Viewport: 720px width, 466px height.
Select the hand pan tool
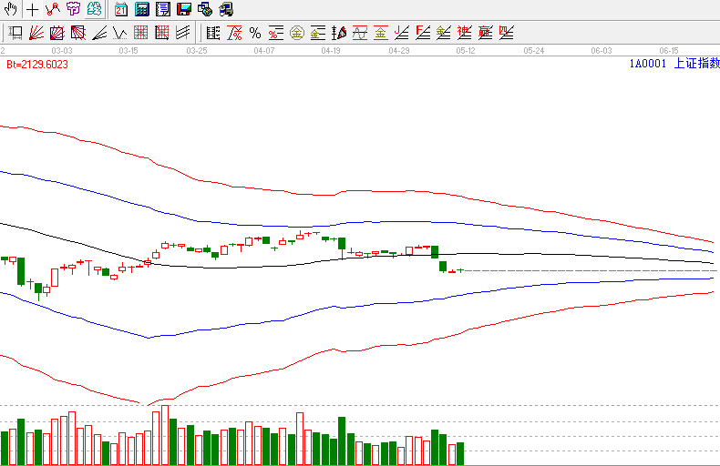coord(12,10)
